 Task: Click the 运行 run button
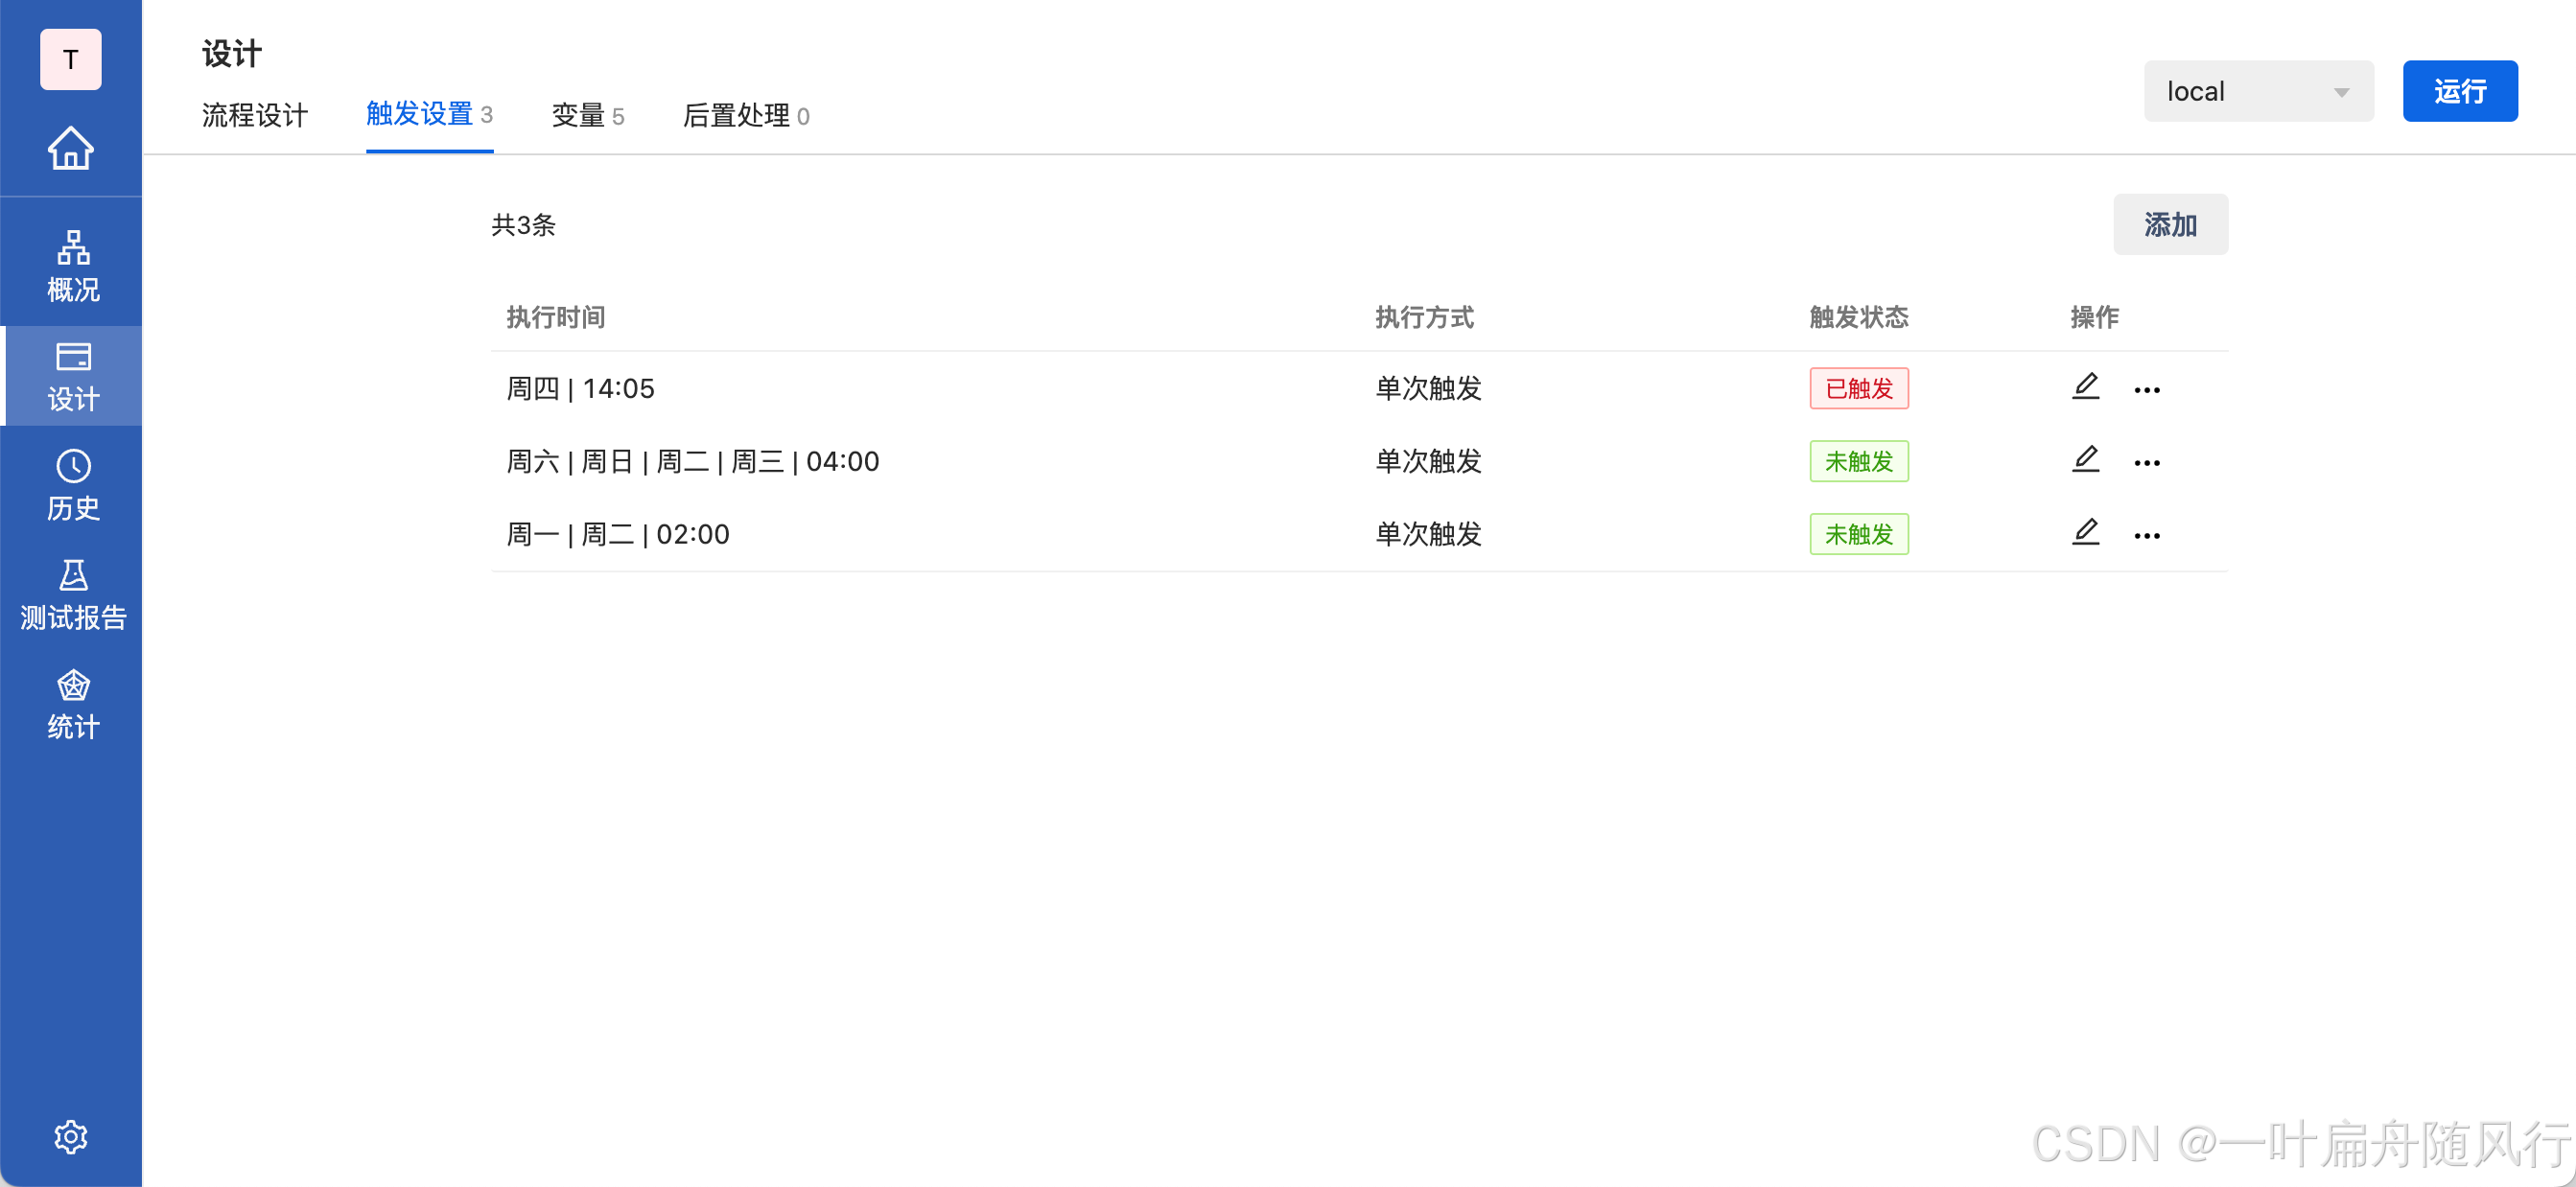[2460, 91]
